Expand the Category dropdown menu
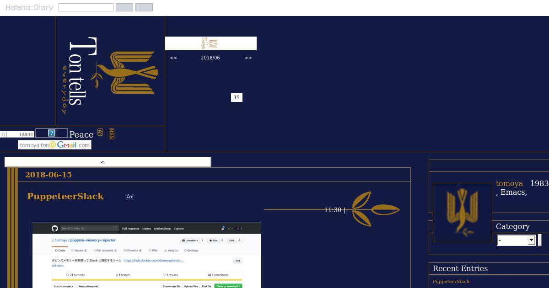Screen dimensions: 549x288 [516, 240]
